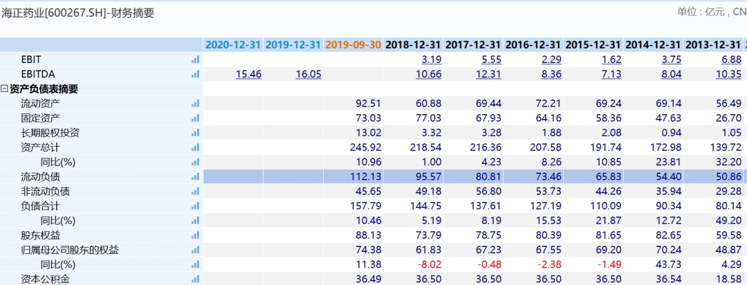The image size is (747, 285).
Task: Click the 流动负债 row label
Action: (41, 177)
